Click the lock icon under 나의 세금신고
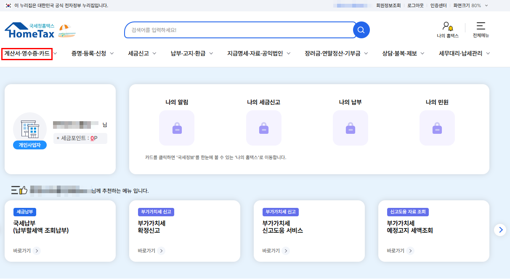The width and height of the screenshot is (510, 279). pos(263,128)
